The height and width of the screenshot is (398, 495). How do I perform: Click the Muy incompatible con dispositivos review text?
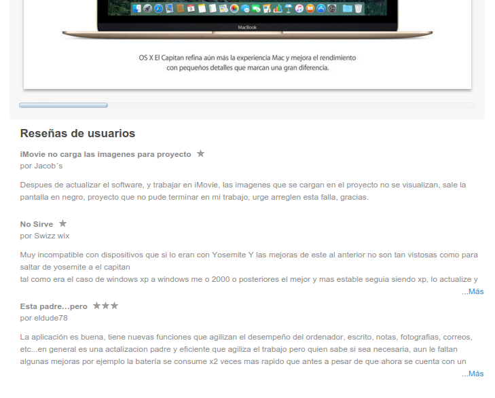pos(249,267)
